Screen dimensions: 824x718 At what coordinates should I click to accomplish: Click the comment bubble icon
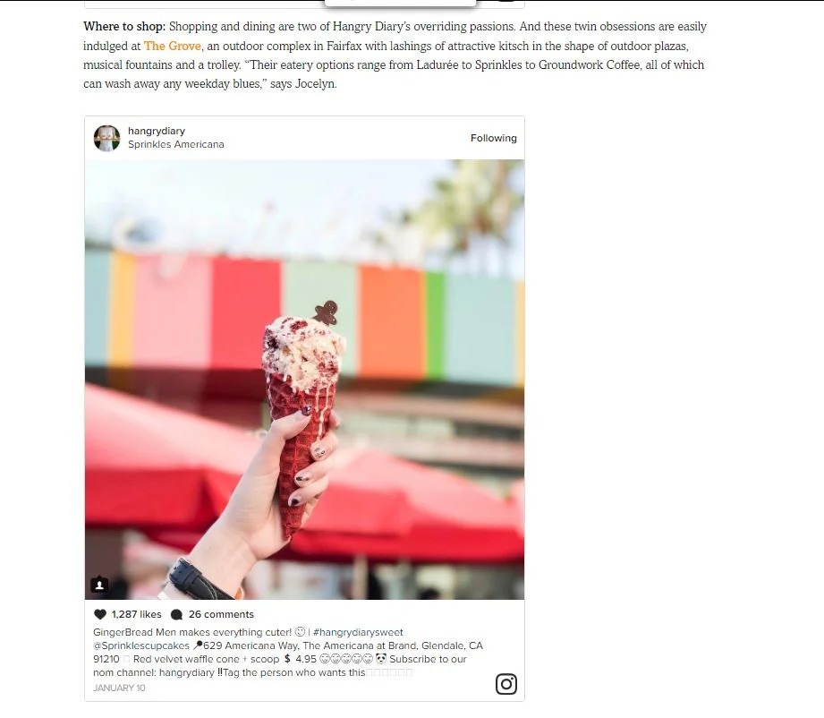point(176,614)
